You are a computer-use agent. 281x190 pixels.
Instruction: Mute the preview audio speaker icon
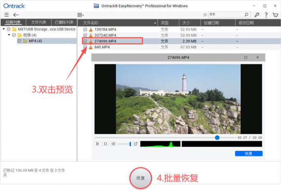coord(113,144)
